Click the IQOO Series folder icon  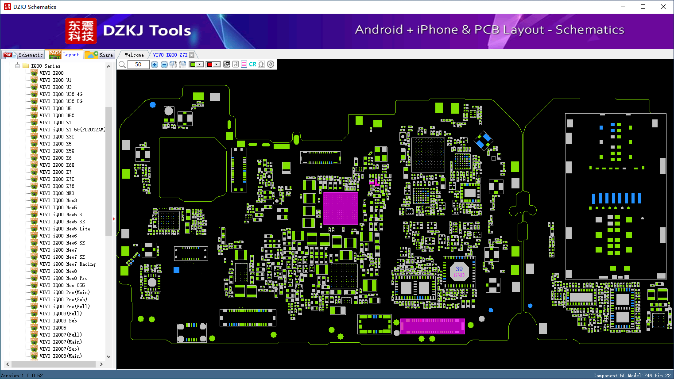pyautogui.click(x=26, y=66)
